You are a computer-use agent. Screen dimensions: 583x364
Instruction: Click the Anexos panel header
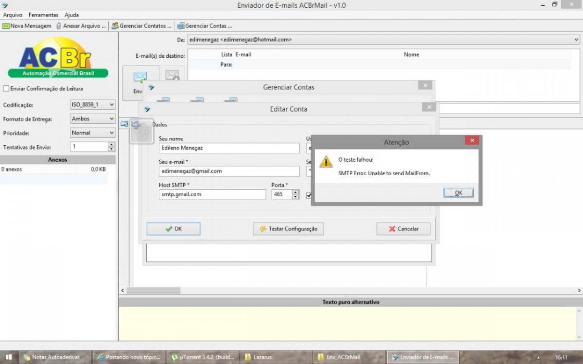tap(58, 160)
